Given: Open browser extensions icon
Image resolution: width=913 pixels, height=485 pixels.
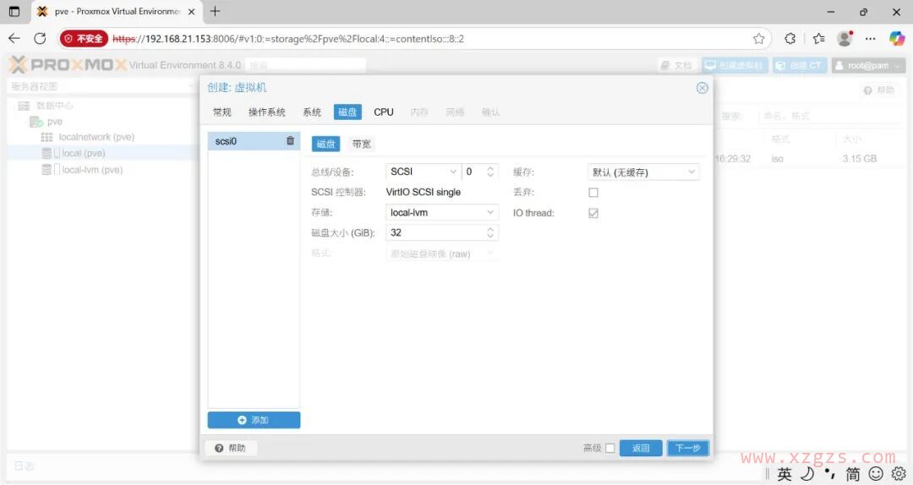Looking at the screenshot, I should click(790, 38).
